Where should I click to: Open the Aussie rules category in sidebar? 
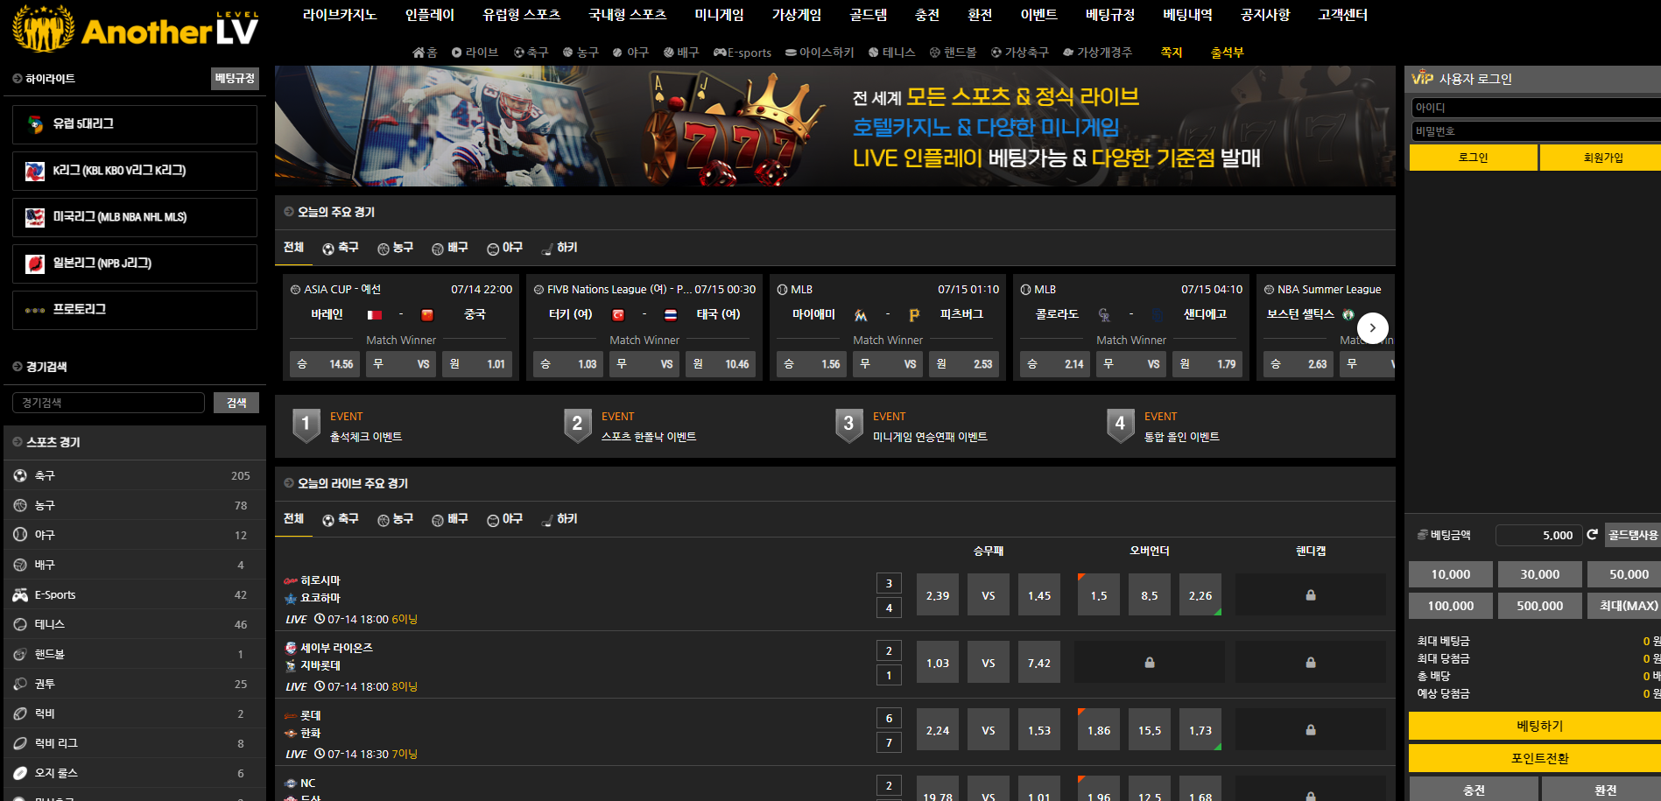point(135,773)
